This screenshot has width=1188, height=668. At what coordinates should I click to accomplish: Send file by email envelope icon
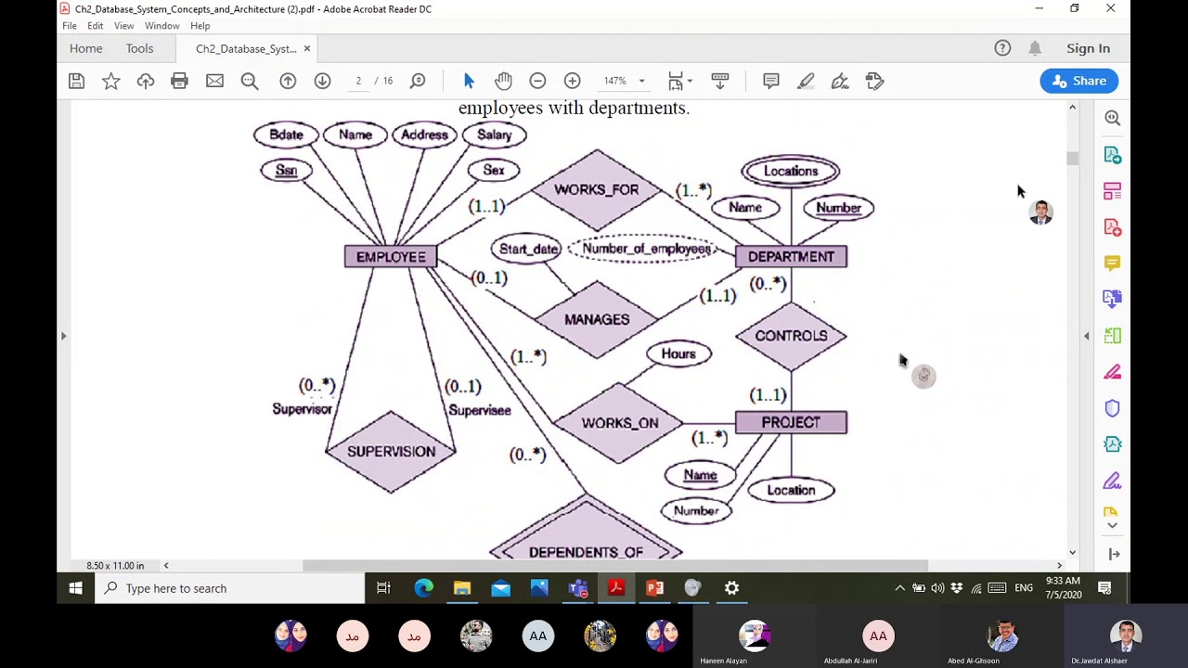[x=214, y=82]
